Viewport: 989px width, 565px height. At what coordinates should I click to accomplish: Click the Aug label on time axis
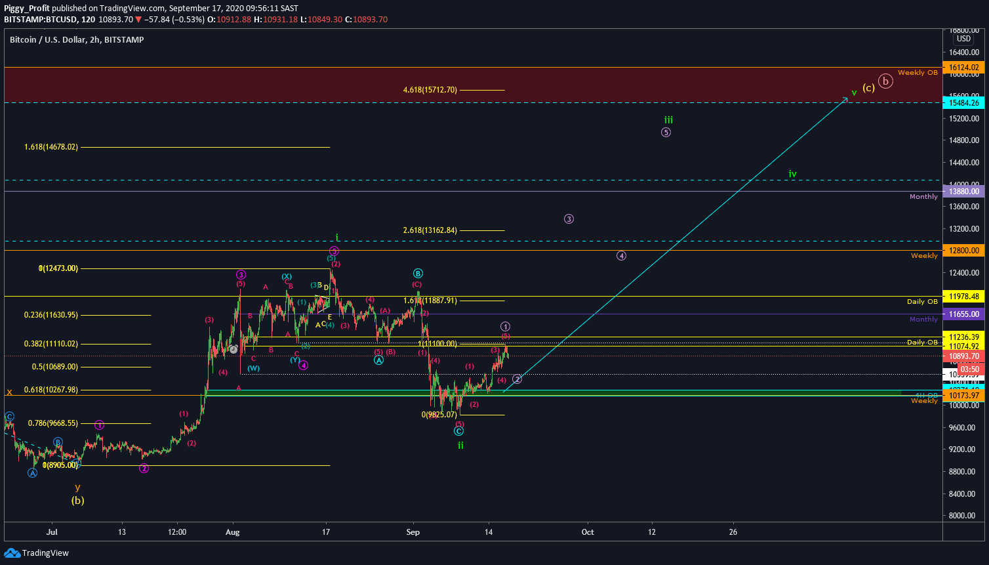click(232, 532)
